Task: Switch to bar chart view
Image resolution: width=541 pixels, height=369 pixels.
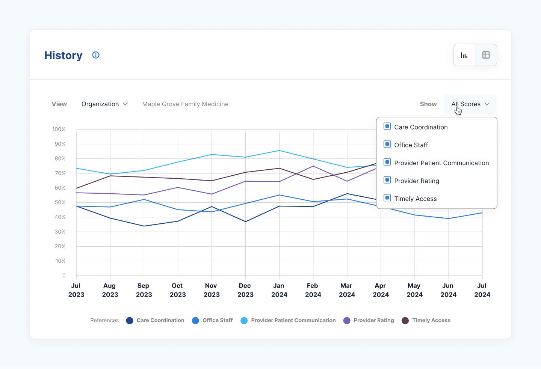Action: [464, 55]
